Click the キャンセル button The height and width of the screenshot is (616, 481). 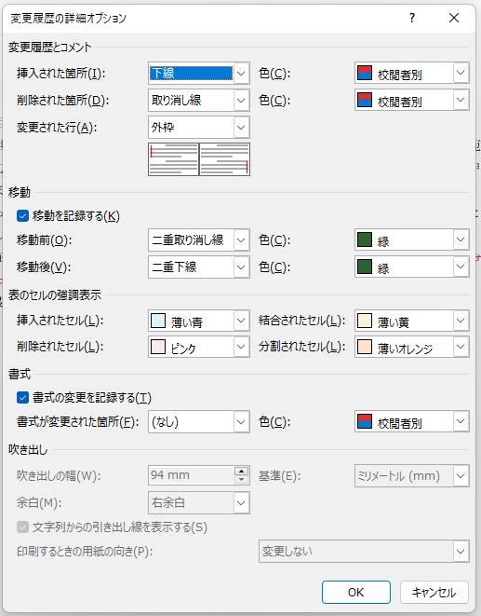[434, 592]
